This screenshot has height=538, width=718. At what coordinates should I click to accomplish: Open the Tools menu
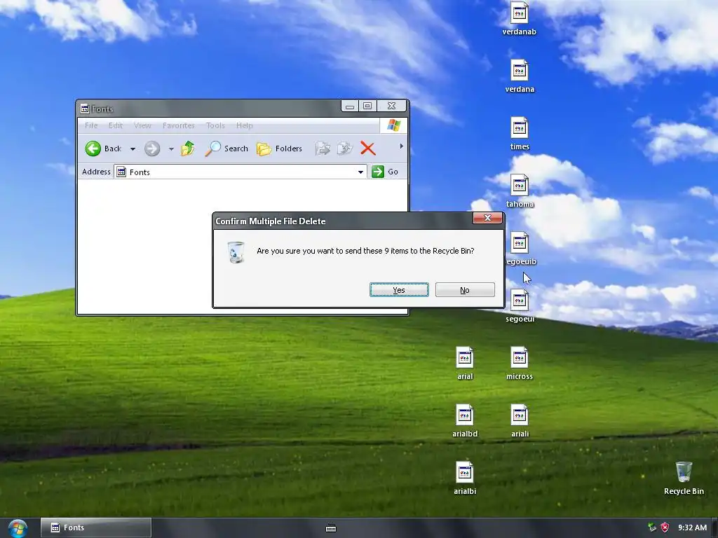(215, 125)
